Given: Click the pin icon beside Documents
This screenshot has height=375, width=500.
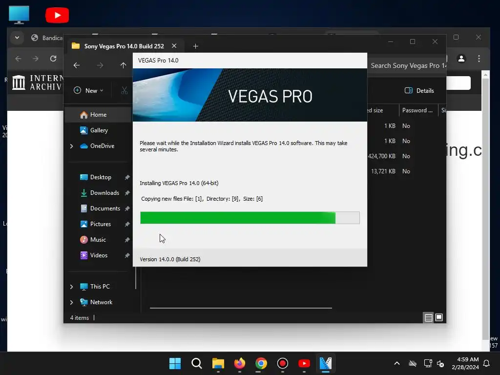Looking at the screenshot, I should tap(127, 208).
